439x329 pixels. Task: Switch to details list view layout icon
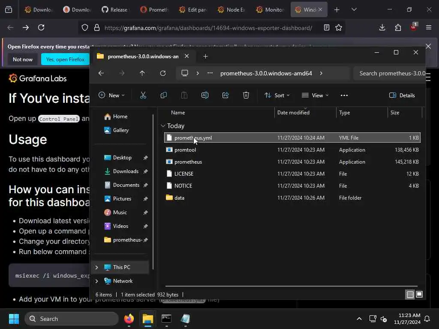(x=410, y=294)
